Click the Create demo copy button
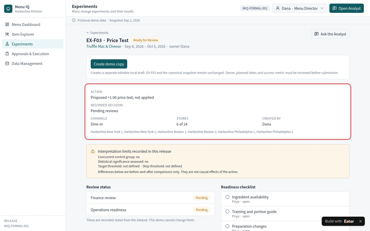The width and height of the screenshot is (370, 231). click(x=109, y=64)
